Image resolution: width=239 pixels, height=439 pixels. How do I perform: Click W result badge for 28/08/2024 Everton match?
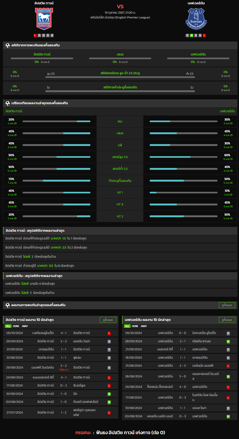228,377
